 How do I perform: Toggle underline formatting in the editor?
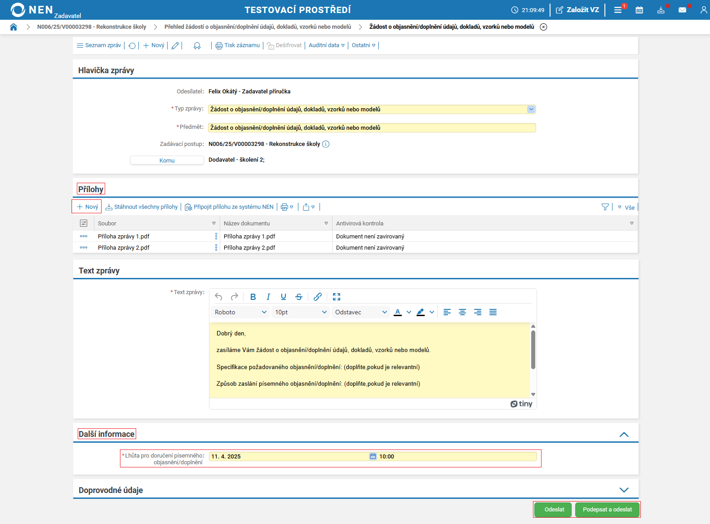[284, 297]
